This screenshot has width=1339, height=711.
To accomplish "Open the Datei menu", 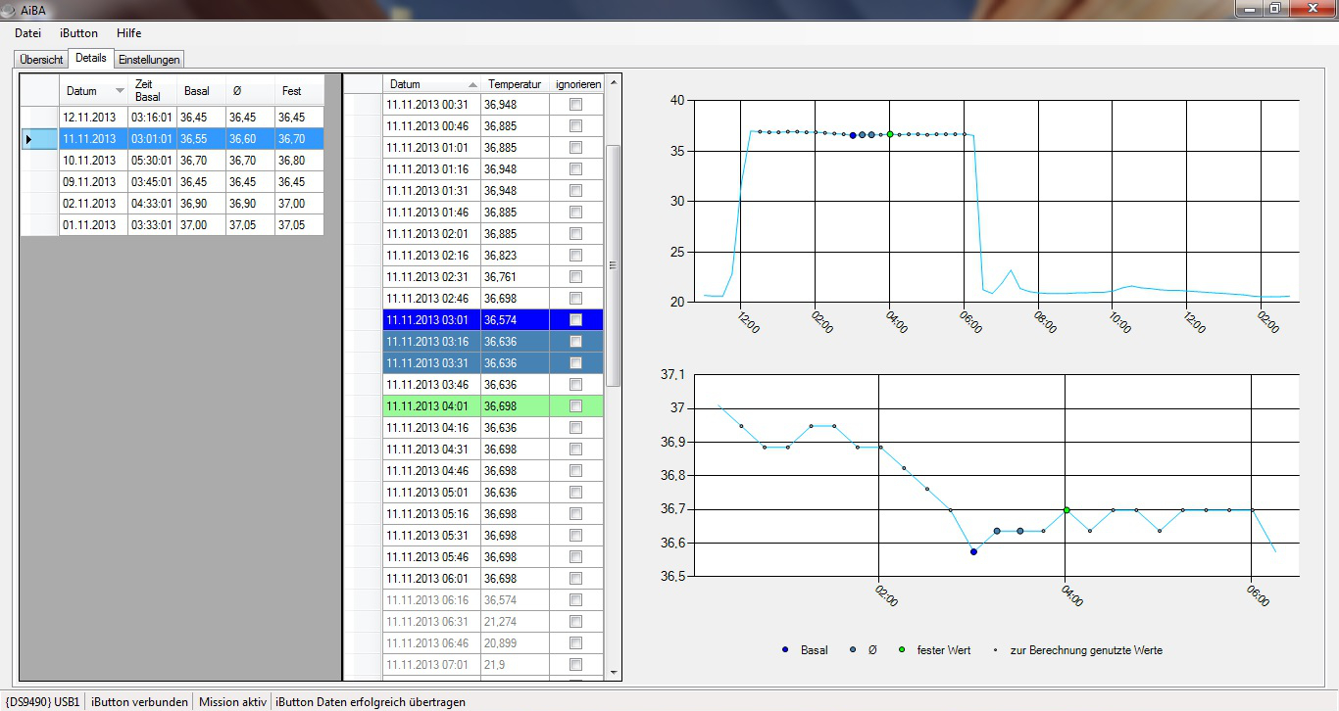I will [x=27, y=33].
